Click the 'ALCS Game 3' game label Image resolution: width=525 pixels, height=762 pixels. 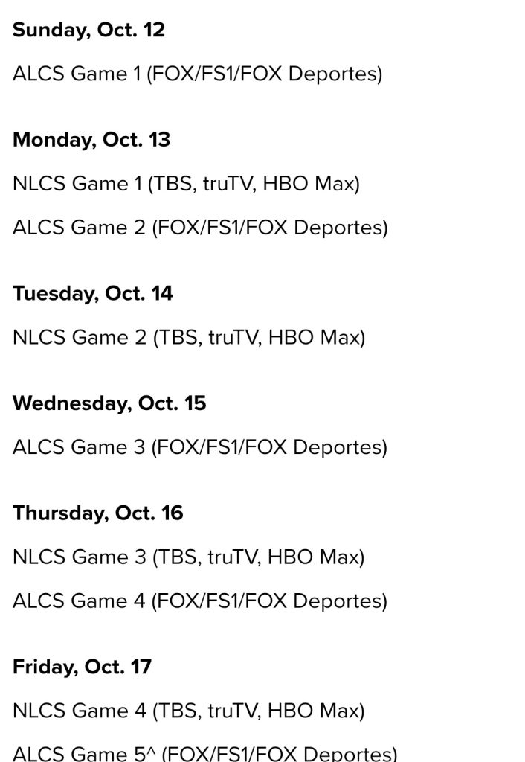79,447
